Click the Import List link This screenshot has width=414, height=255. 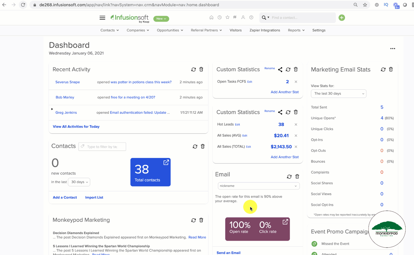[94, 198]
